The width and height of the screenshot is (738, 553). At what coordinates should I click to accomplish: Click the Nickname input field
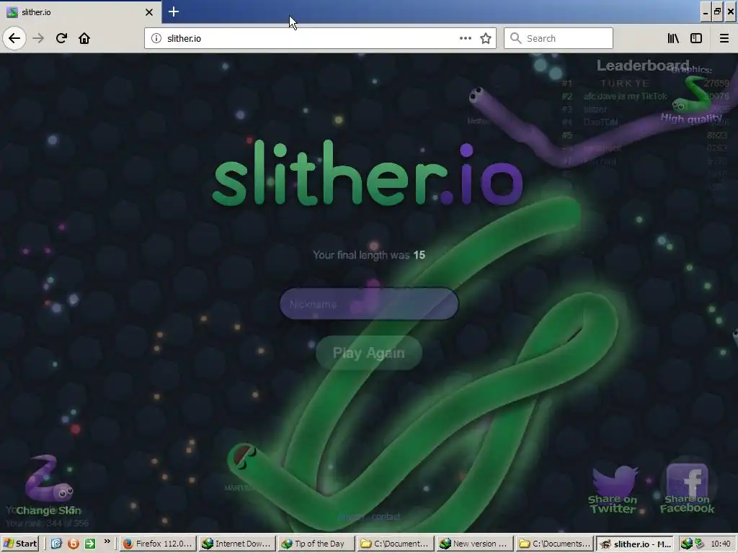pos(369,305)
